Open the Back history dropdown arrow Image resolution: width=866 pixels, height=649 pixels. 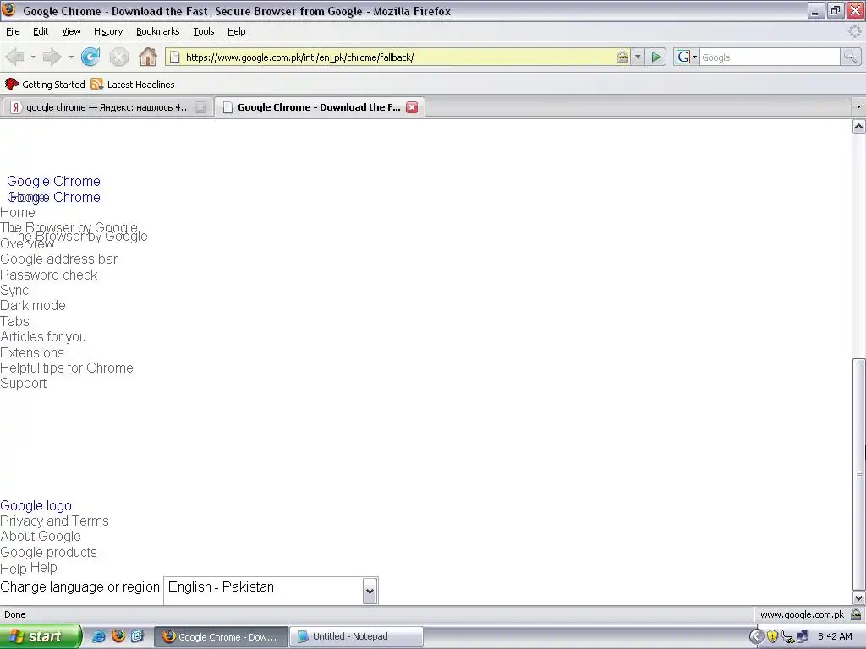click(33, 57)
